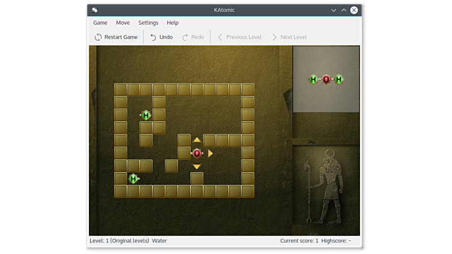This screenshot has width=452, height=254.
Task: Click the H-O-H molecule preview
Action: (326, 79)
